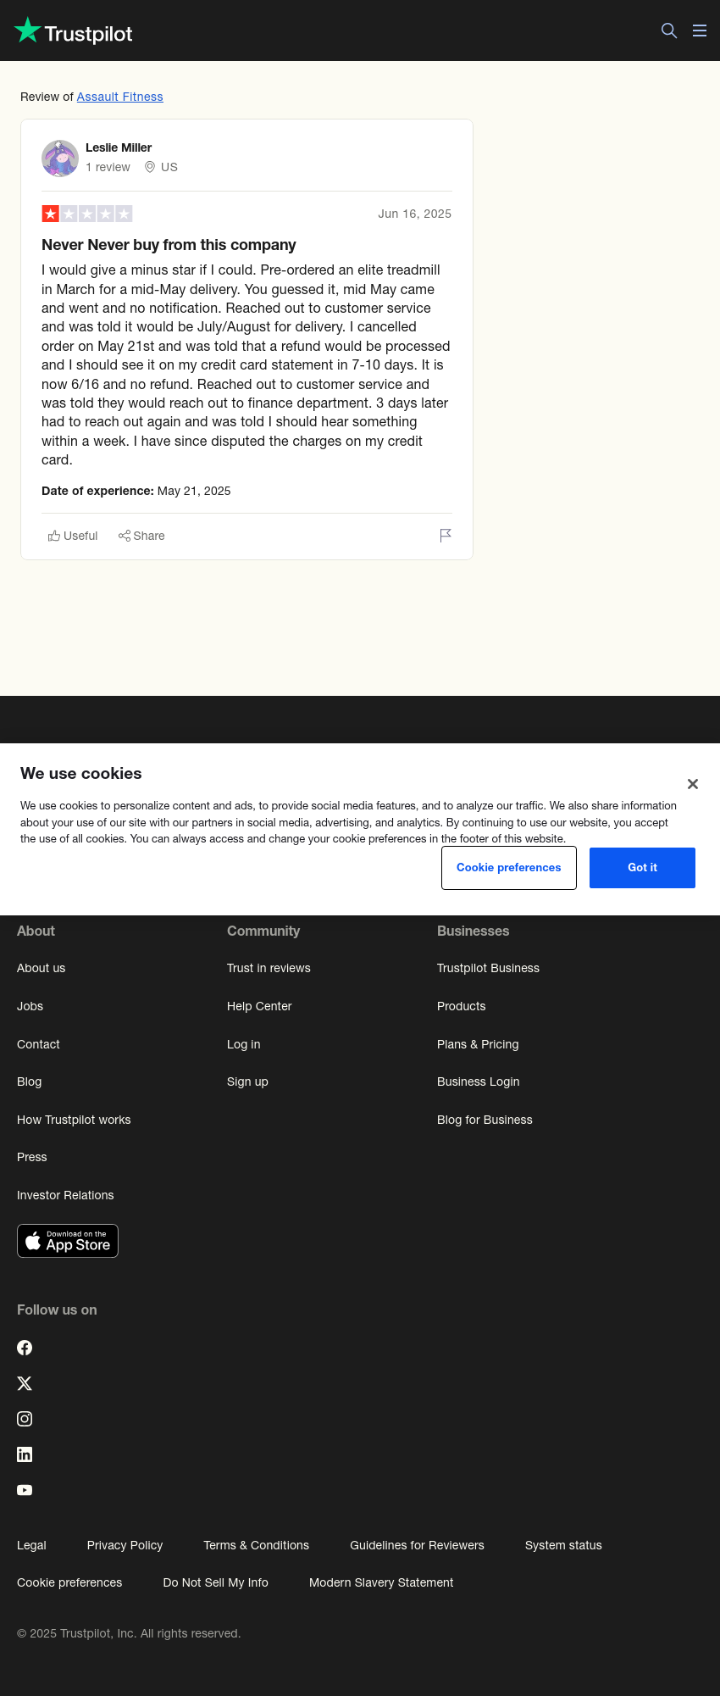
Task: Open Trustpilot Business
Action: (488, 968)
